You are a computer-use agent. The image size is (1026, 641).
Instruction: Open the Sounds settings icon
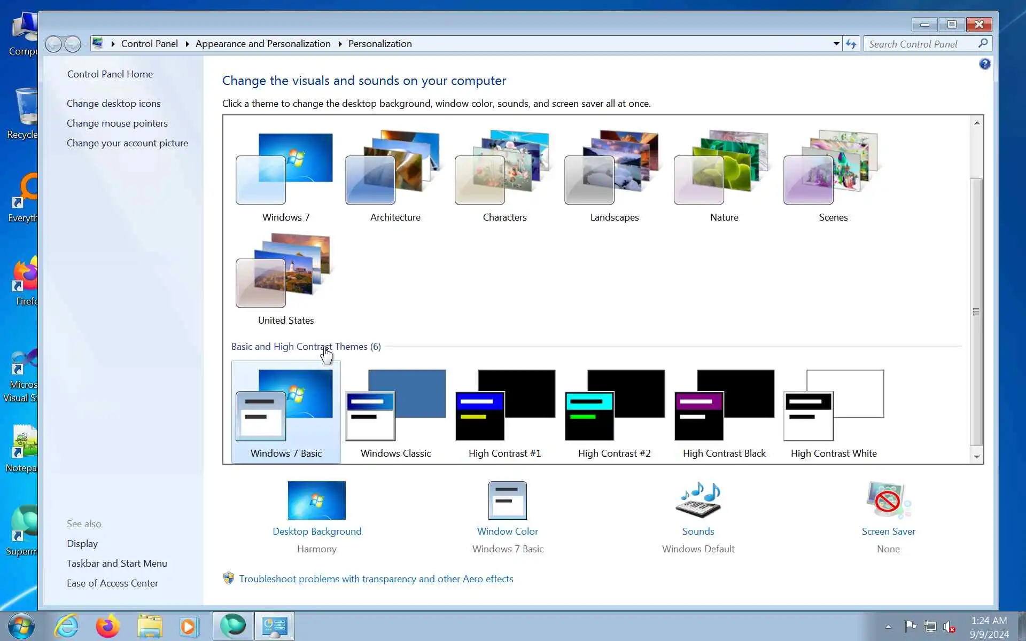coord(698,501)
